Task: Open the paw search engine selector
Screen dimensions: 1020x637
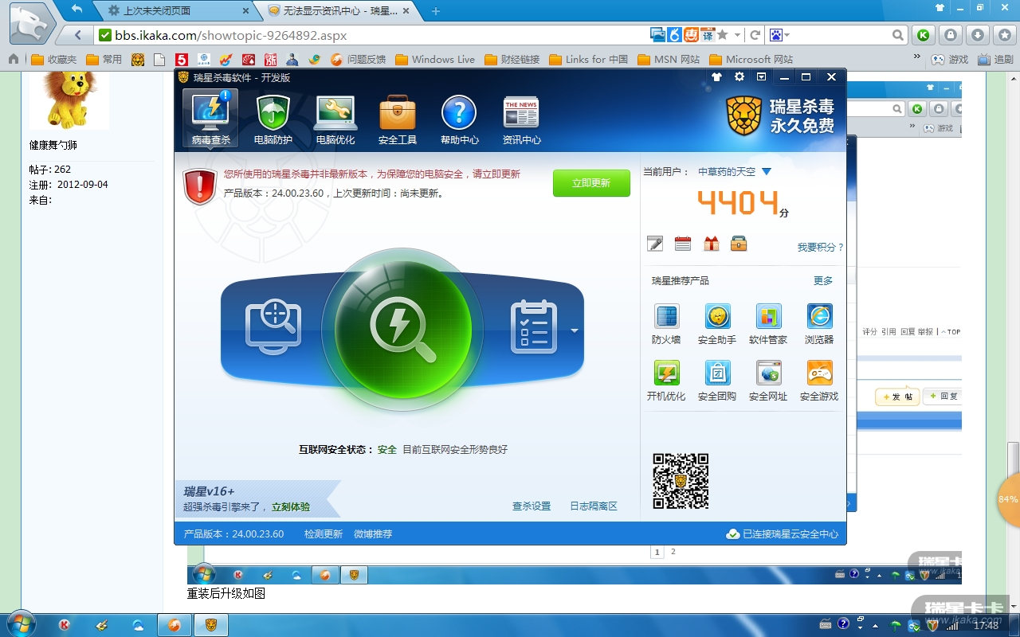Action: [779, 35]
